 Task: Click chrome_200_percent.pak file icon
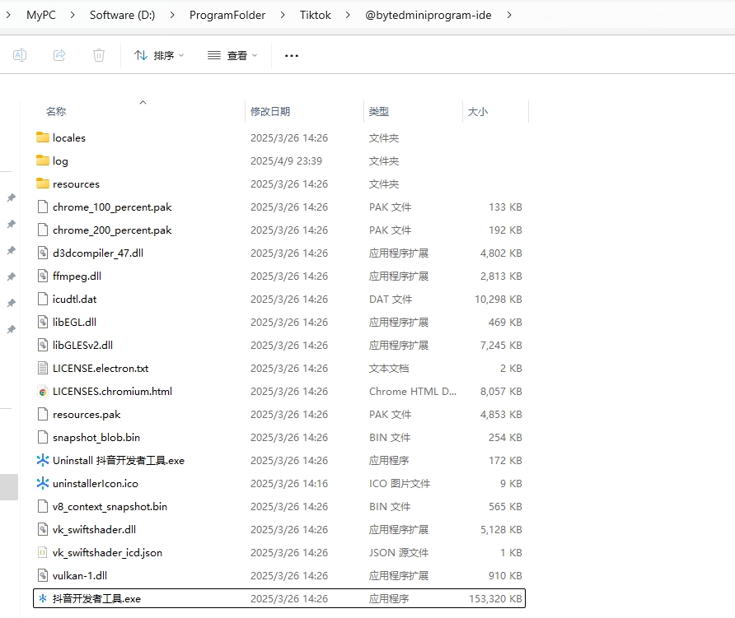pos(43,230)
